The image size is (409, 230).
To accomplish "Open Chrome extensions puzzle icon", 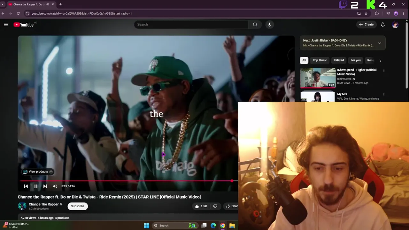I will click(377, 13).
